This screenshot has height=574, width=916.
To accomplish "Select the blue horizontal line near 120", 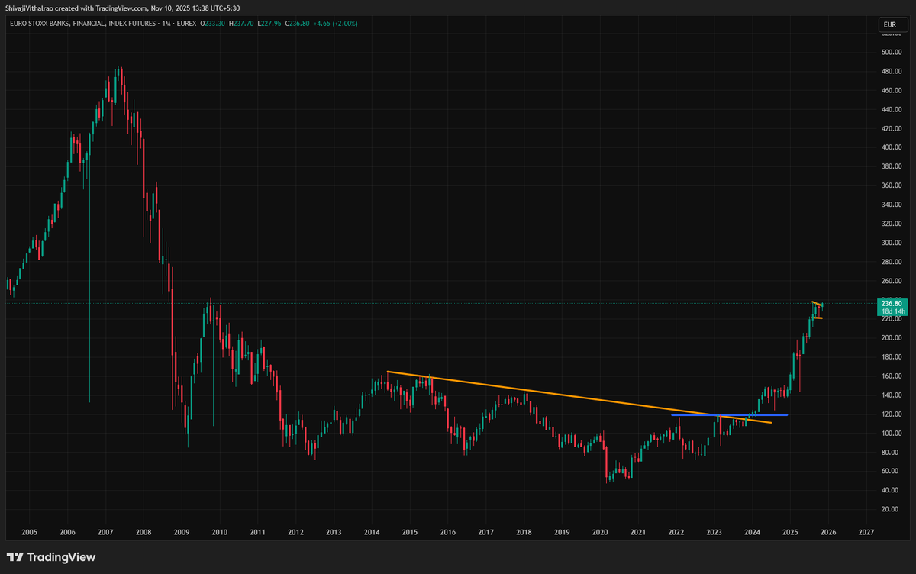I will [729, 414].
